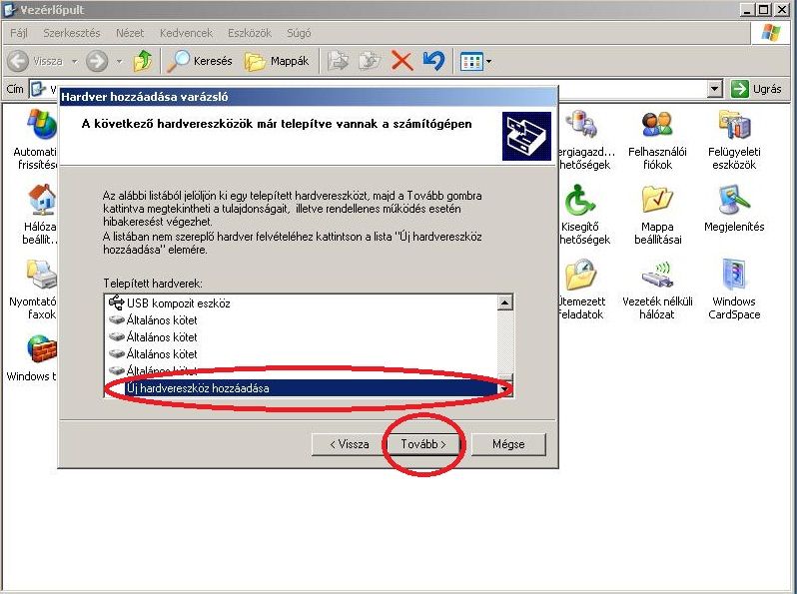Viewport: 797px width, 594px height.
Task: Open Vezeték nélküli hálózat icon
Action: coord(656,277)
